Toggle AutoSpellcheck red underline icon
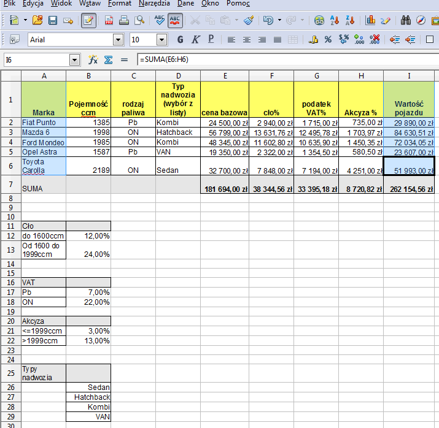This screenshot has height=428, width=439. 175,20
